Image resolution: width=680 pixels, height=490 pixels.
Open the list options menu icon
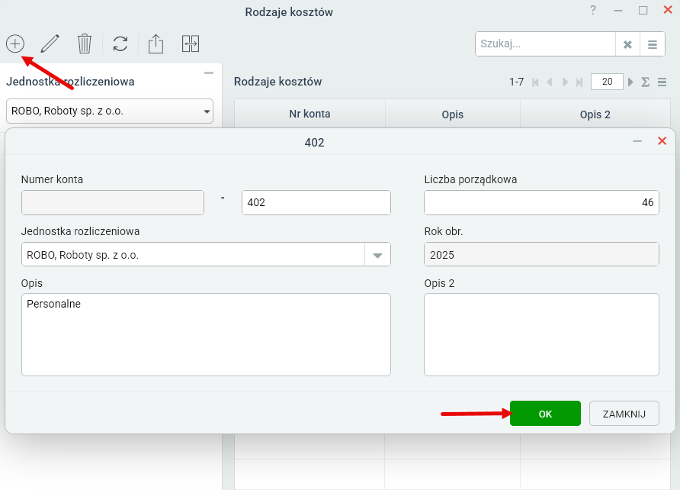tap(662, 82)
